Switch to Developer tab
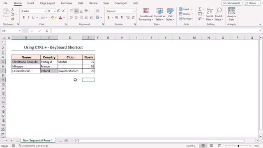Screen dimensions: 263x148 pos(120,3)
